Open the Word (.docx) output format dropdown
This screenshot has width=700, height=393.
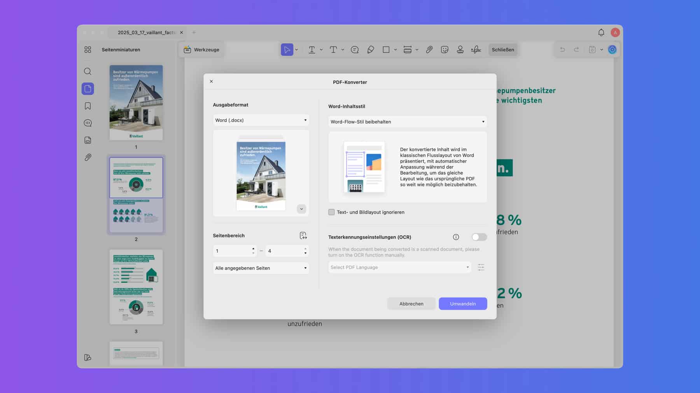(261, 120)
